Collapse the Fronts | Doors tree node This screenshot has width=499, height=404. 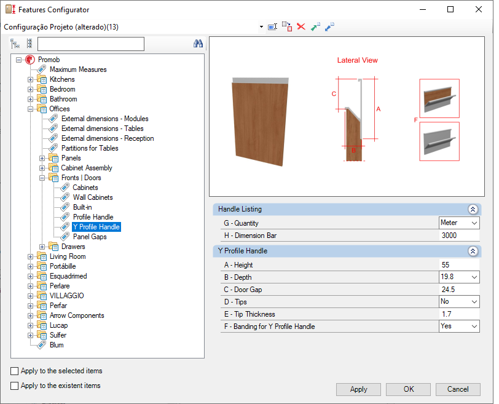[x=42, y=178]
